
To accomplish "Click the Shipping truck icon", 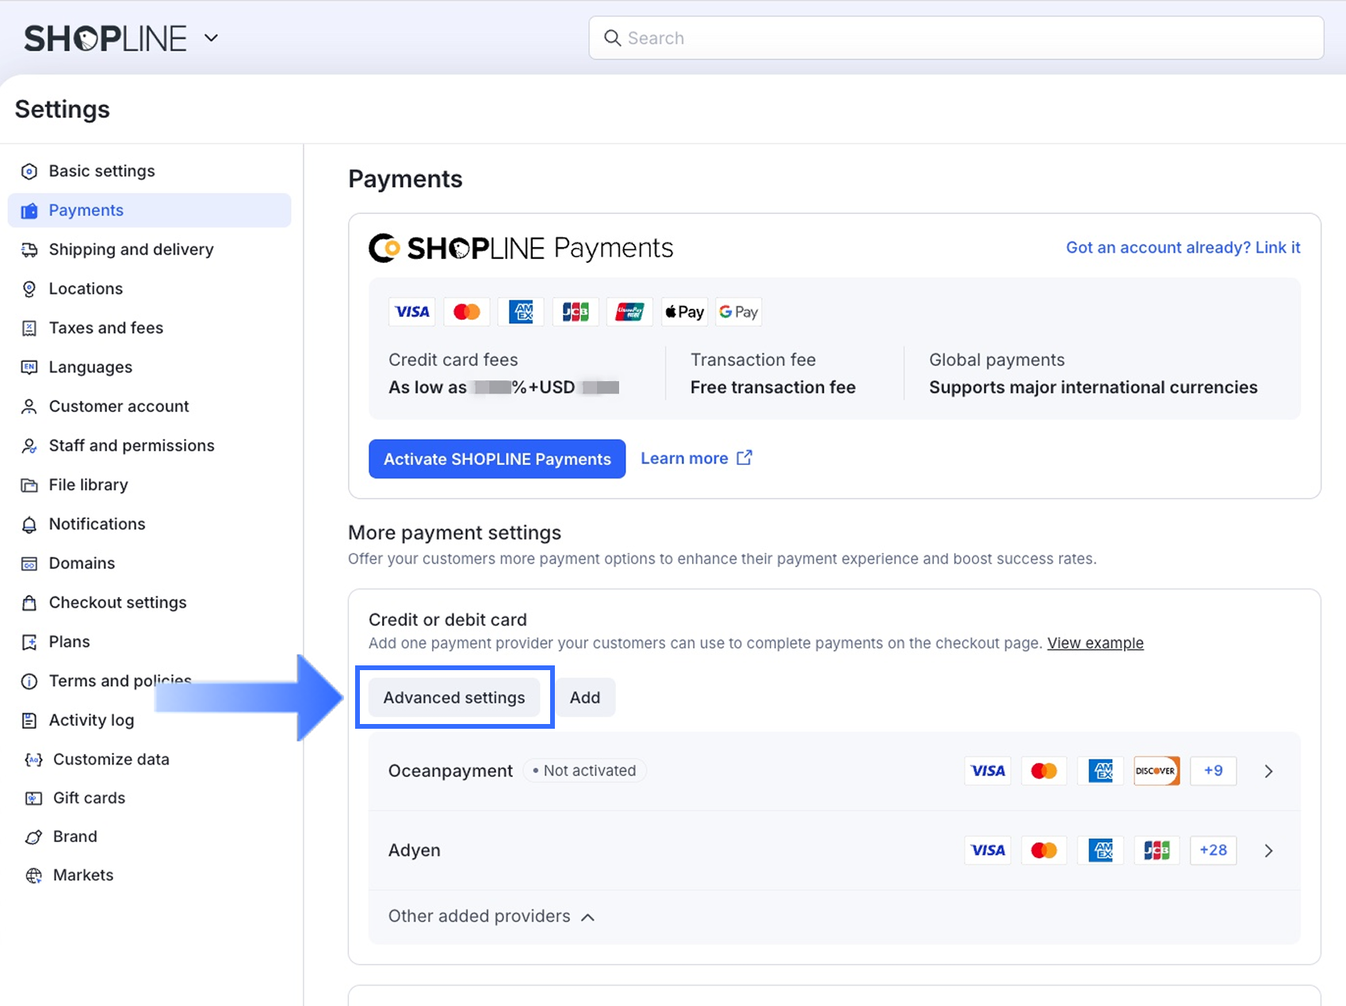I will tap(29, 250).
